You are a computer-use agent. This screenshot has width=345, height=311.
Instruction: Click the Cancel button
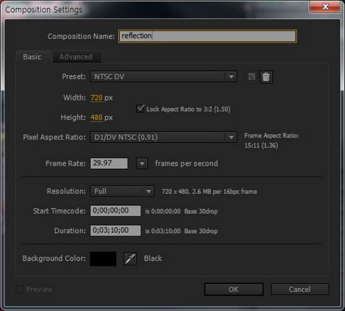click(x=300, y=289)
